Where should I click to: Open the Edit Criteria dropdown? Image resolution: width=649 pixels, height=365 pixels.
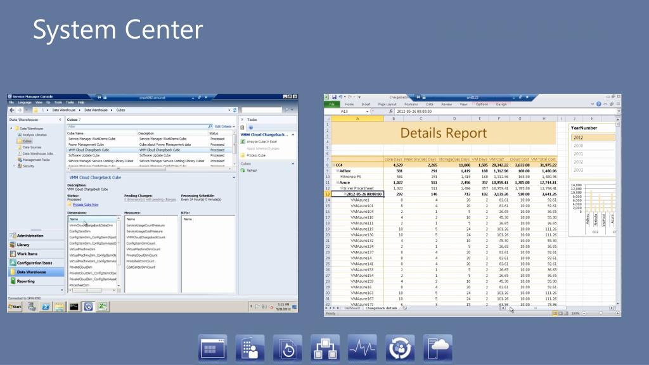(225, 127)
